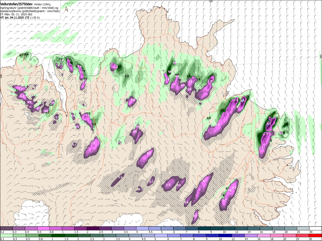Click the title text Veðurstofan/IS750dev
322x241 pixels.
coord(16,4)
